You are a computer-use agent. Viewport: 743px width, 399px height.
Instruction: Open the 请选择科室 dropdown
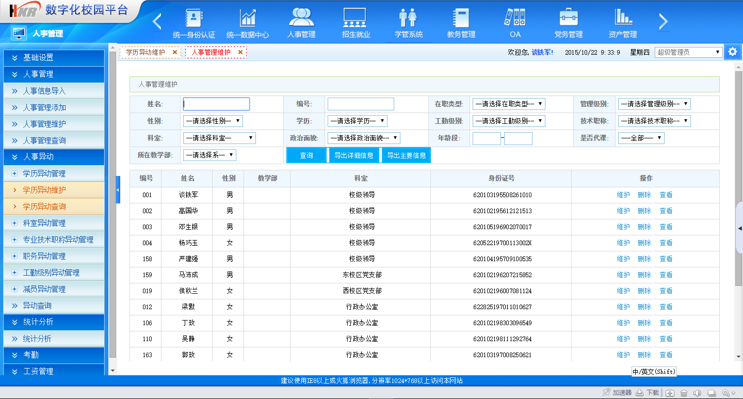[219, 138]
